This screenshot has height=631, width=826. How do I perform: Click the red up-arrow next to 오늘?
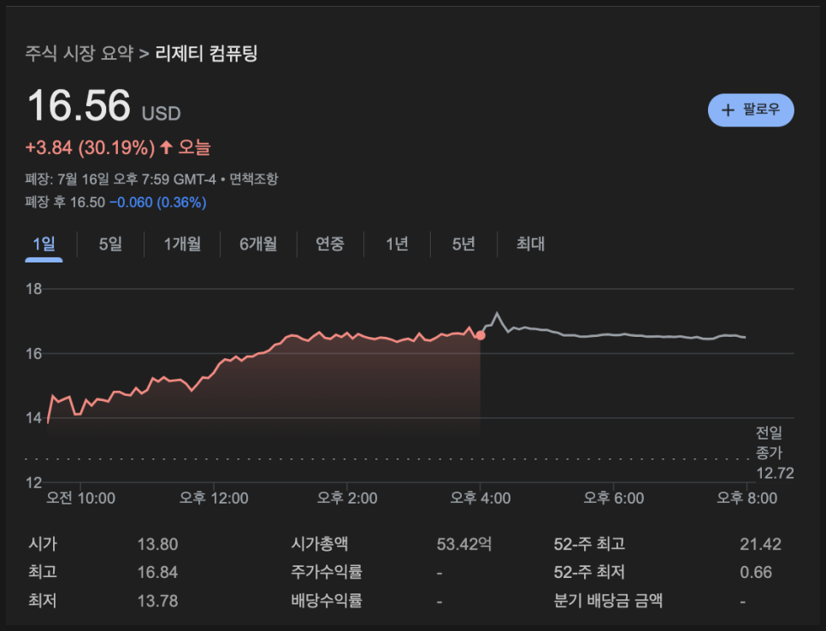pyautogui.click(x=166, y=147)
